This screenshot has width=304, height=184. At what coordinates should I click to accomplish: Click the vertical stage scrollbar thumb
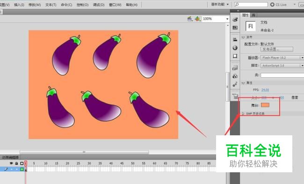coord(227,87)
